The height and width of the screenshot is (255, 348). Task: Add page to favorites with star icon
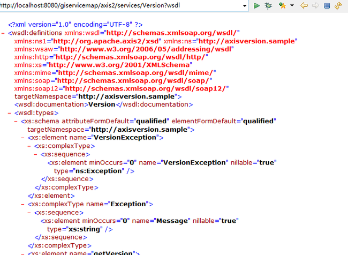[x=282, y=5]
